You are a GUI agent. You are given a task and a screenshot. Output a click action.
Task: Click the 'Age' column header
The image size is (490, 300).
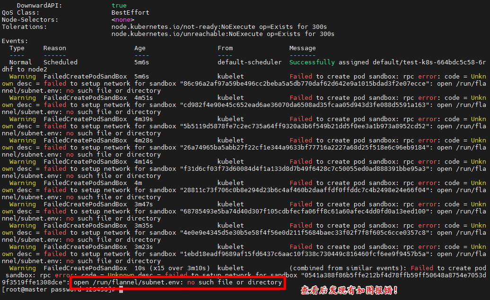coord(140,48)
